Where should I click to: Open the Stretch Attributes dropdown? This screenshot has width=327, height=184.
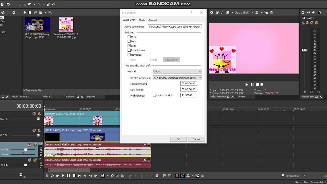tap(177, 78)
